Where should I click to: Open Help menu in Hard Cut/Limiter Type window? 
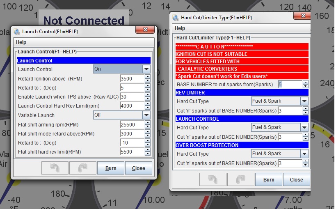pyautogui.click(x=180, y=28)
